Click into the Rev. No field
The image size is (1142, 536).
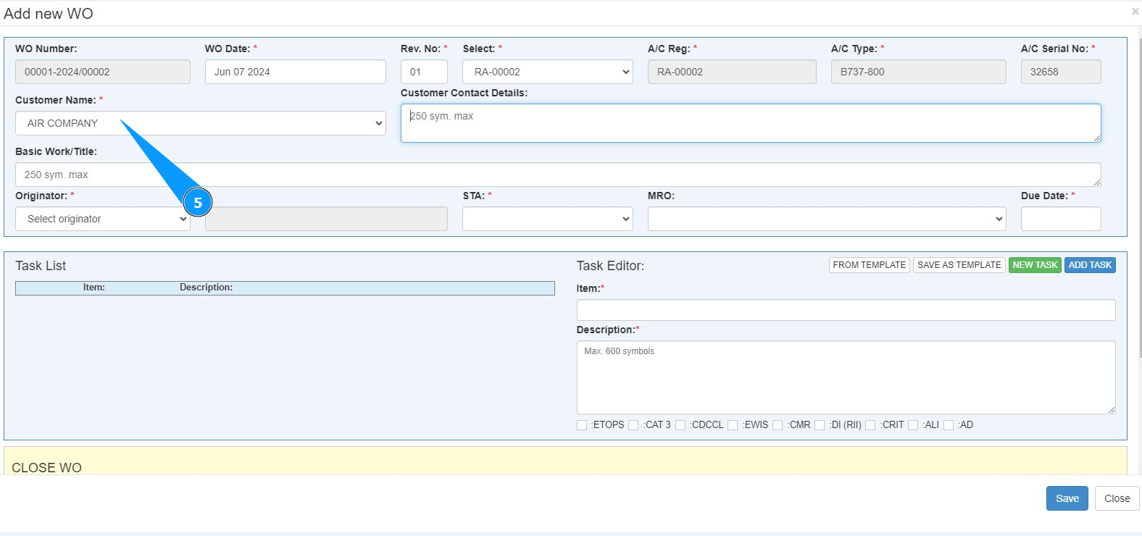tap(424, 72)
